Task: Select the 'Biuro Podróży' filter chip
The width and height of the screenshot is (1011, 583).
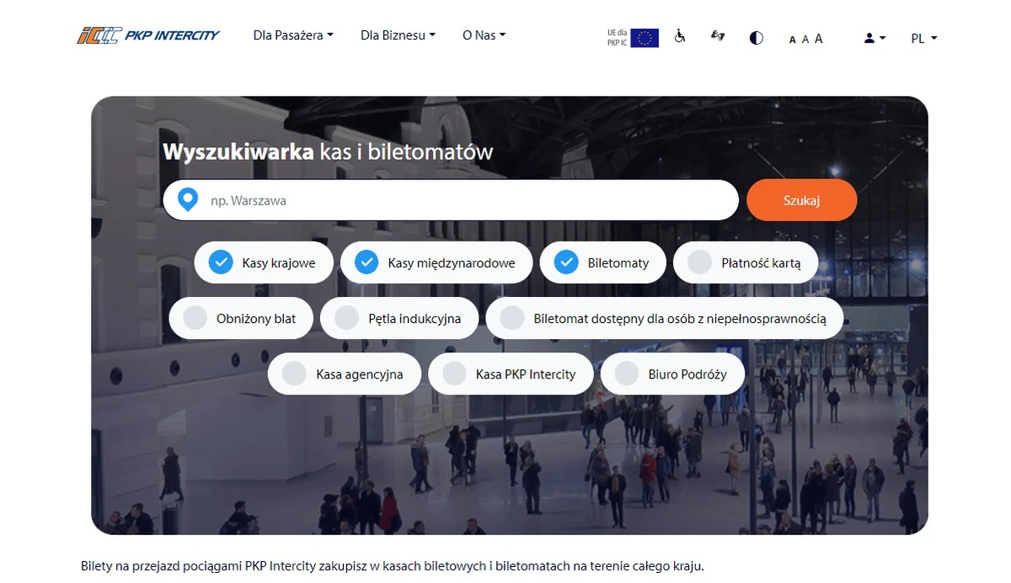Action: point(672,374)
